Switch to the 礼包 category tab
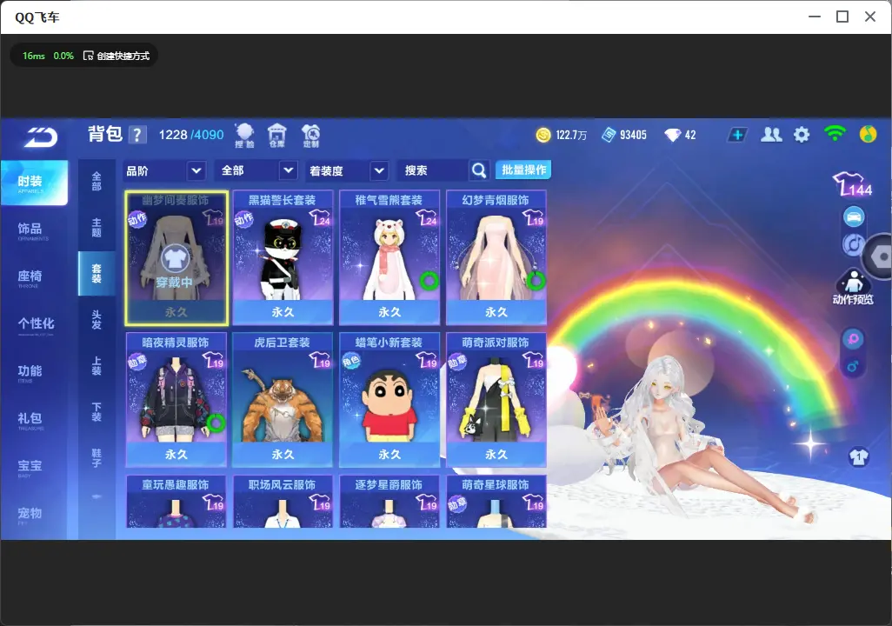This screenshot has height=626, width=892. 34,419
